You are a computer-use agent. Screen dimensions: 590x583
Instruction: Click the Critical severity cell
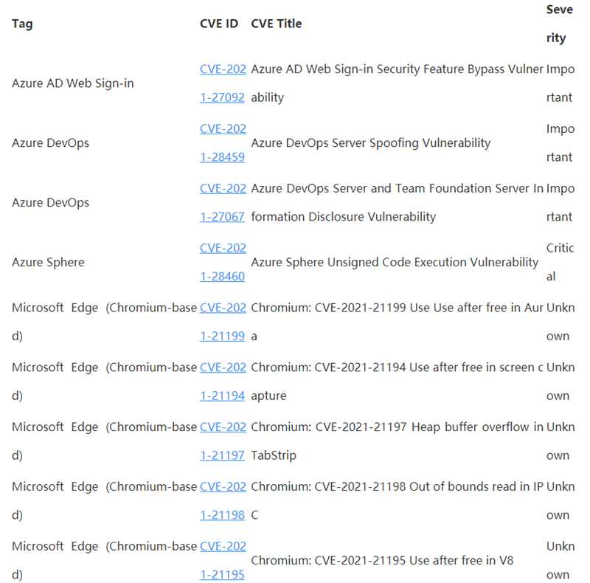point(560,263)
